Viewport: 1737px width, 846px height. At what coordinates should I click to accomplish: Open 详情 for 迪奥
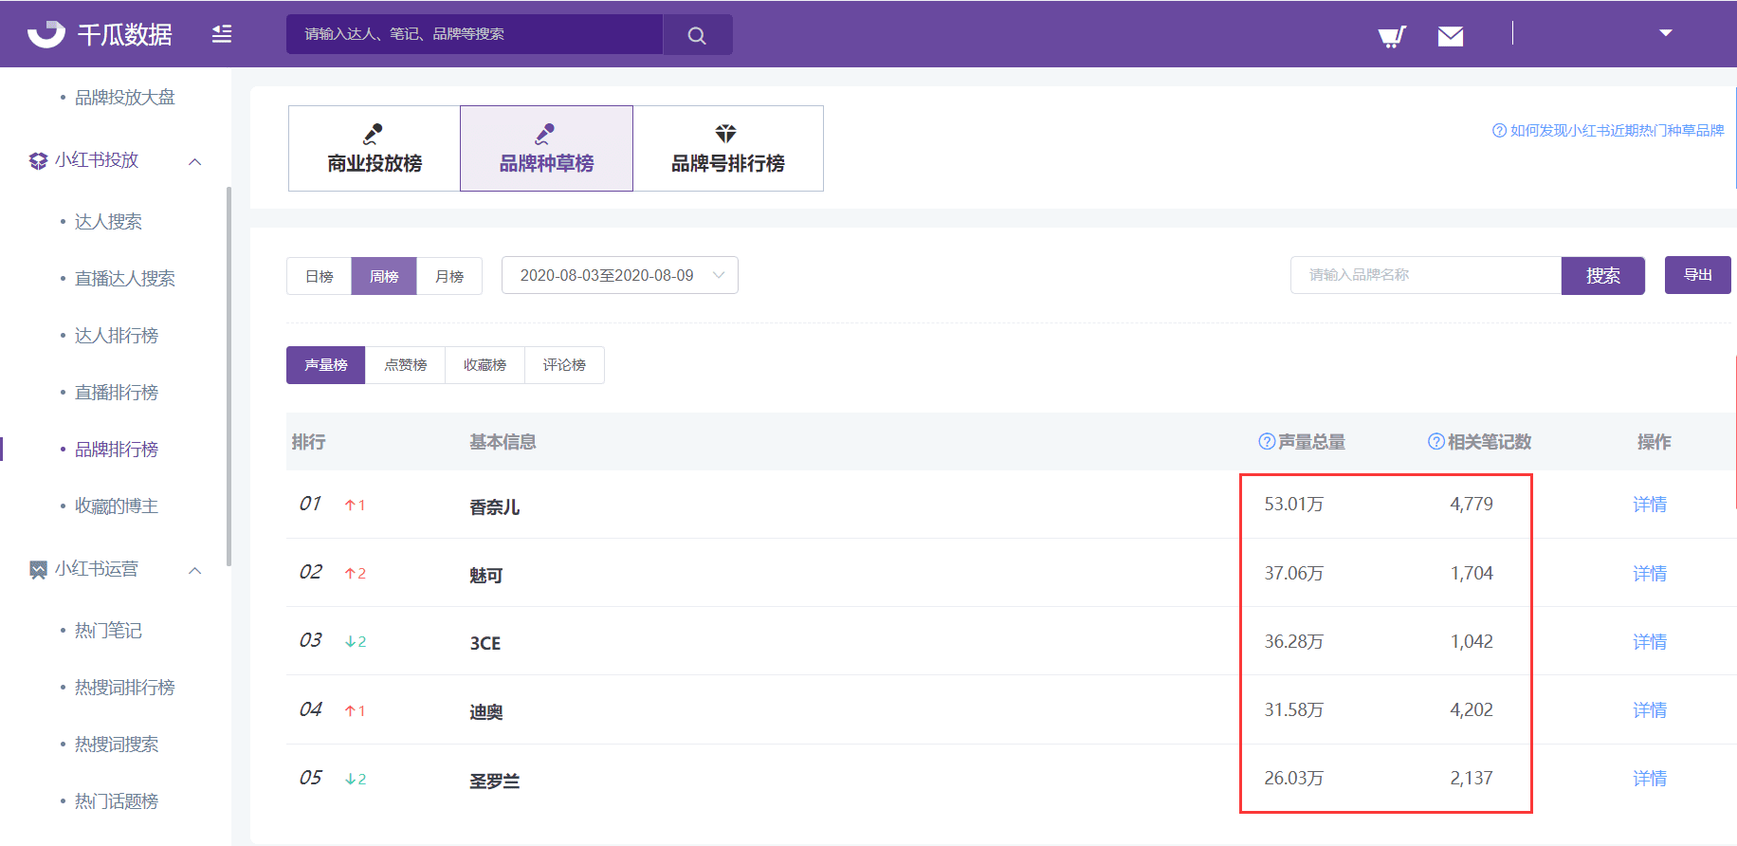pos(1650,710)
